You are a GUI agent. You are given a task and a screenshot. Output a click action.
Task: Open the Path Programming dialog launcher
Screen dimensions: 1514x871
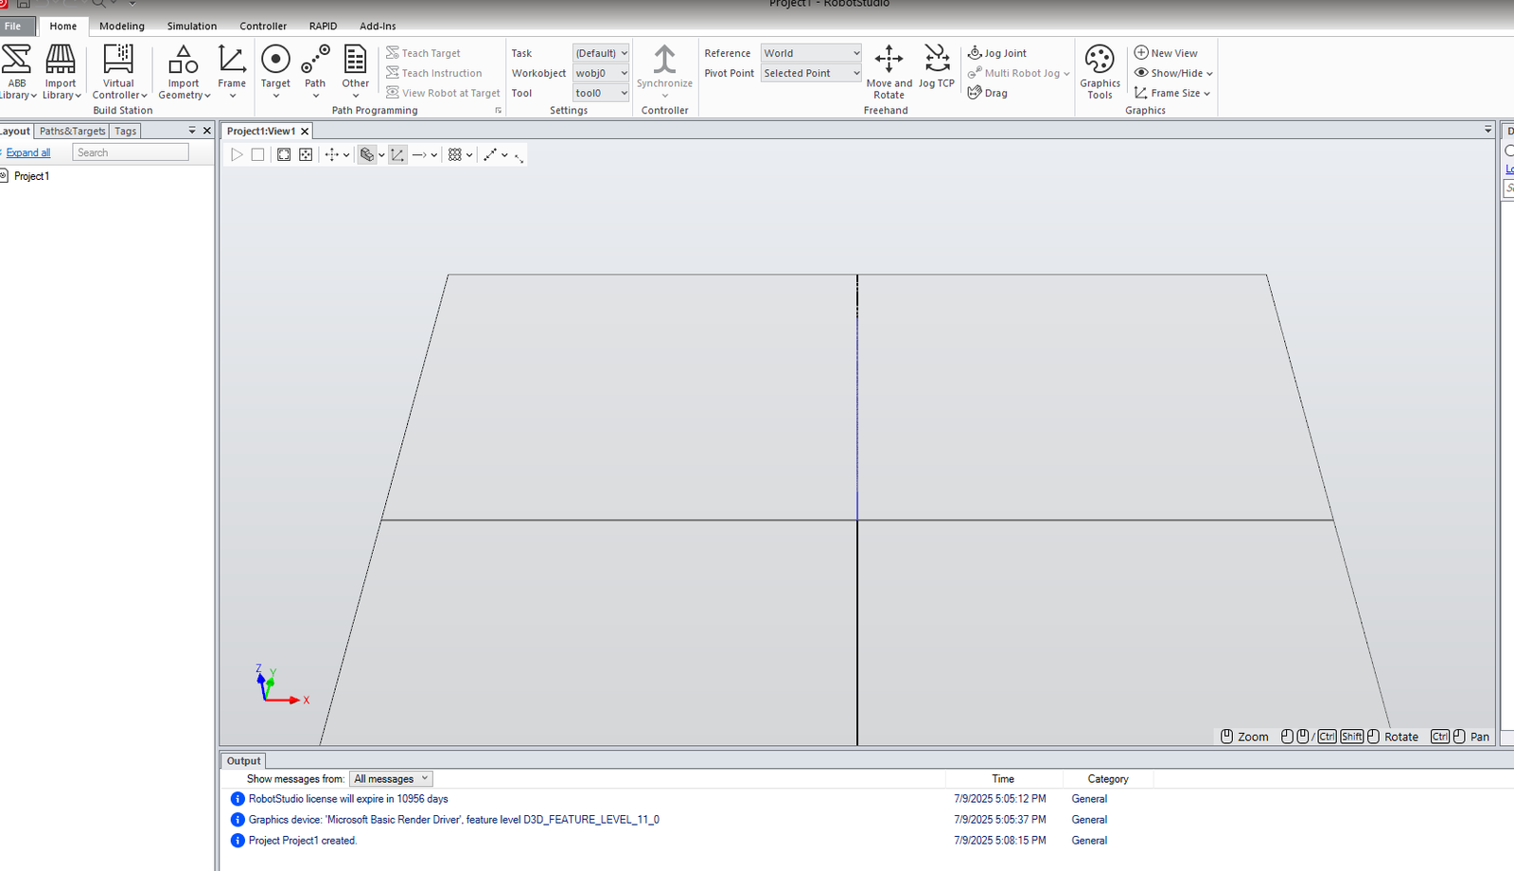pyautogui.click(x=499, y=111)
